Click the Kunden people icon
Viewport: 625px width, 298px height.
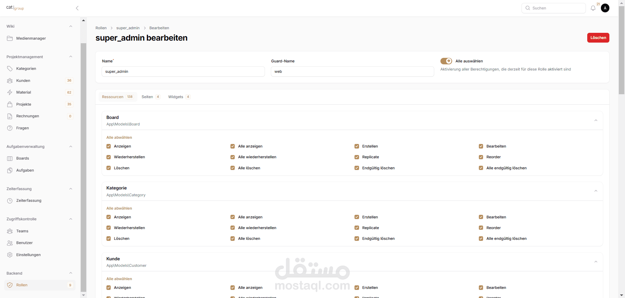pos(10,81)
